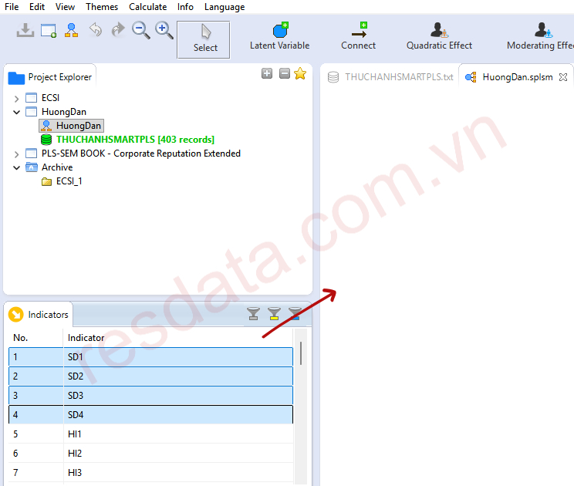Viewport: 574px width, 486px height.
Task: Select the Connect arrow tool
Action: tap(358, 36)
